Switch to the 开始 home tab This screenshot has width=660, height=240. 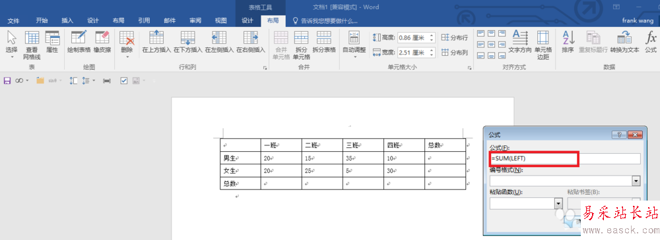tap(42, 20)
